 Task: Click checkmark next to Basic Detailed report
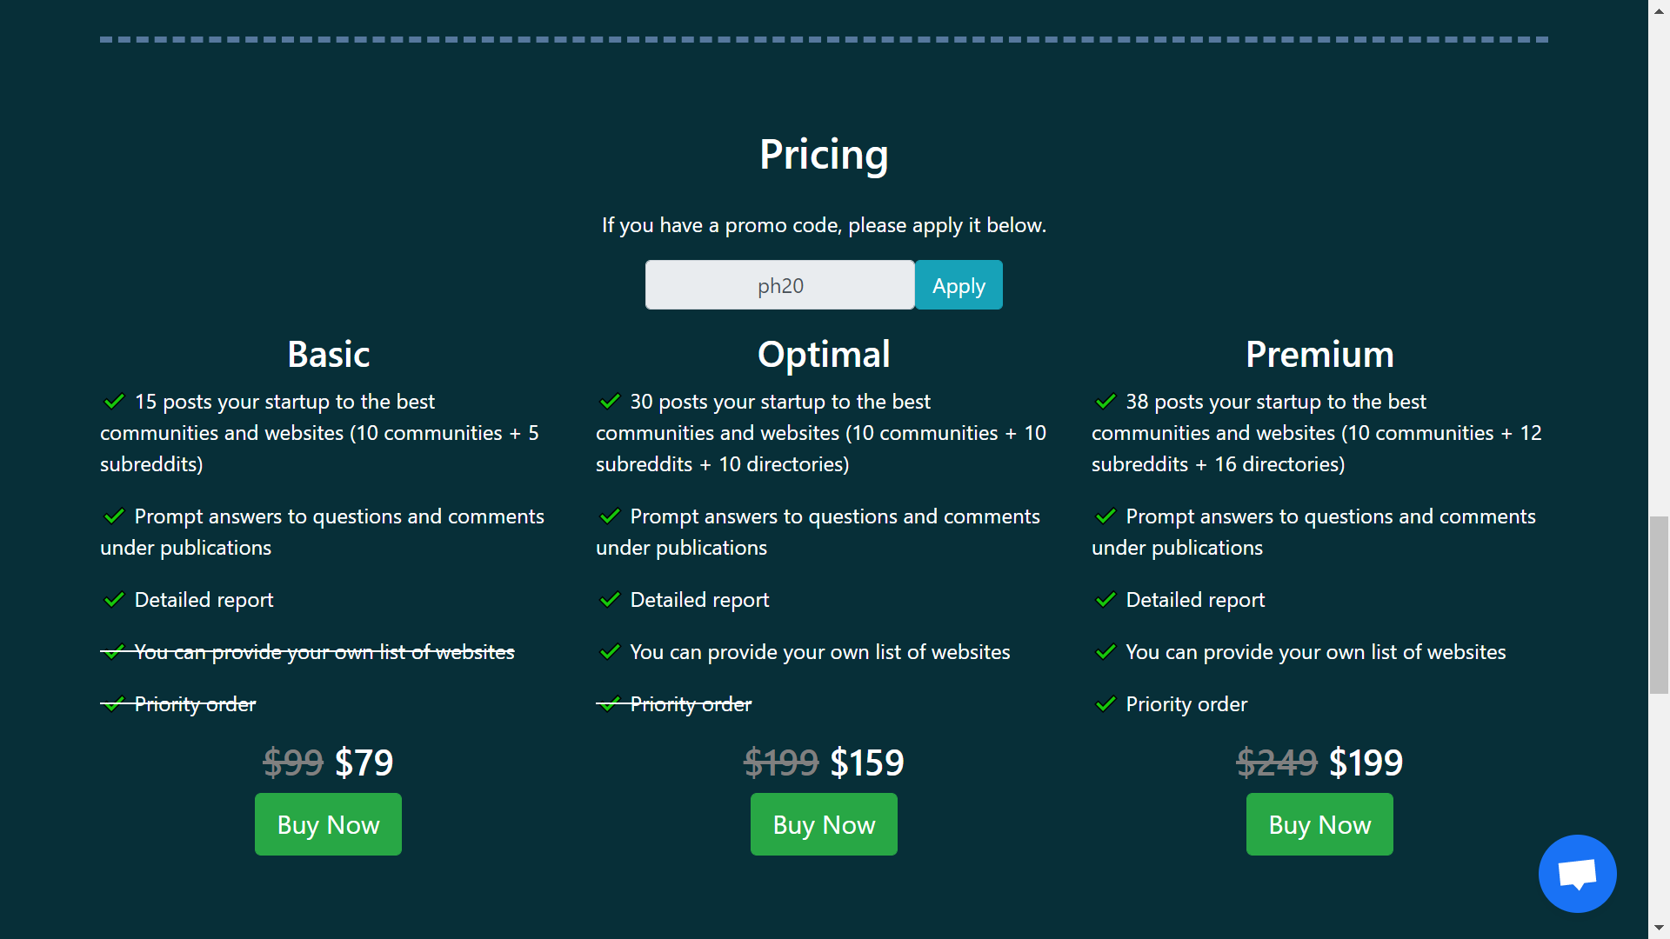tap(114, 600)
